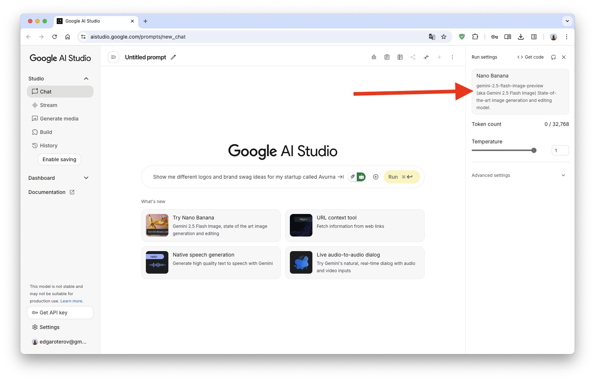Toggle the feather/robot mode switch in prompt box
Viewport: 595px width, 381px height.
pos(357,177)
